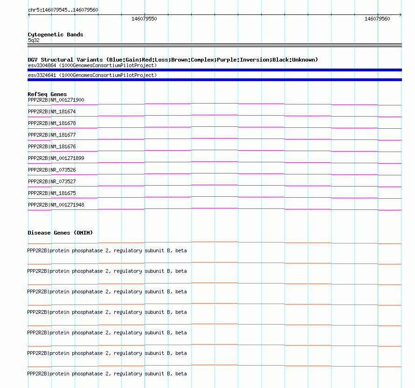Select transcript PPP2R2B|NM_181678

52,123
